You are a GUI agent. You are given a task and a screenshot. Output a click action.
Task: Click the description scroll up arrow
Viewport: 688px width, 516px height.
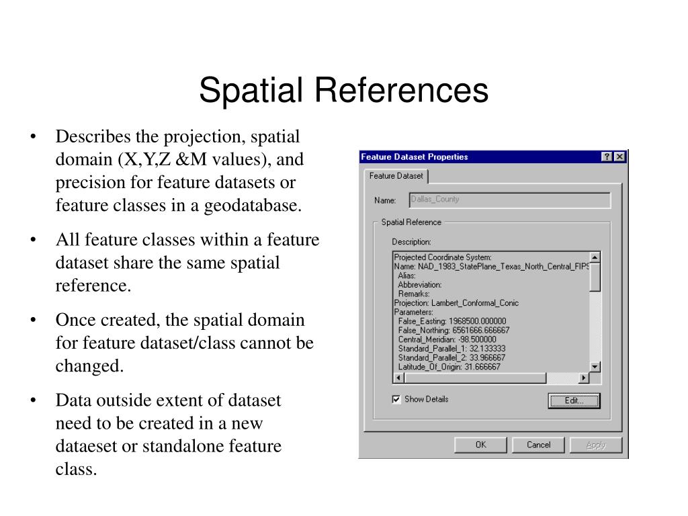tap(595, 257)
